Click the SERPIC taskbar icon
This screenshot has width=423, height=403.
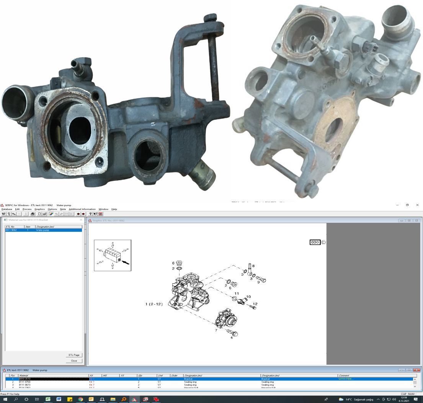[x=134, y=399]
